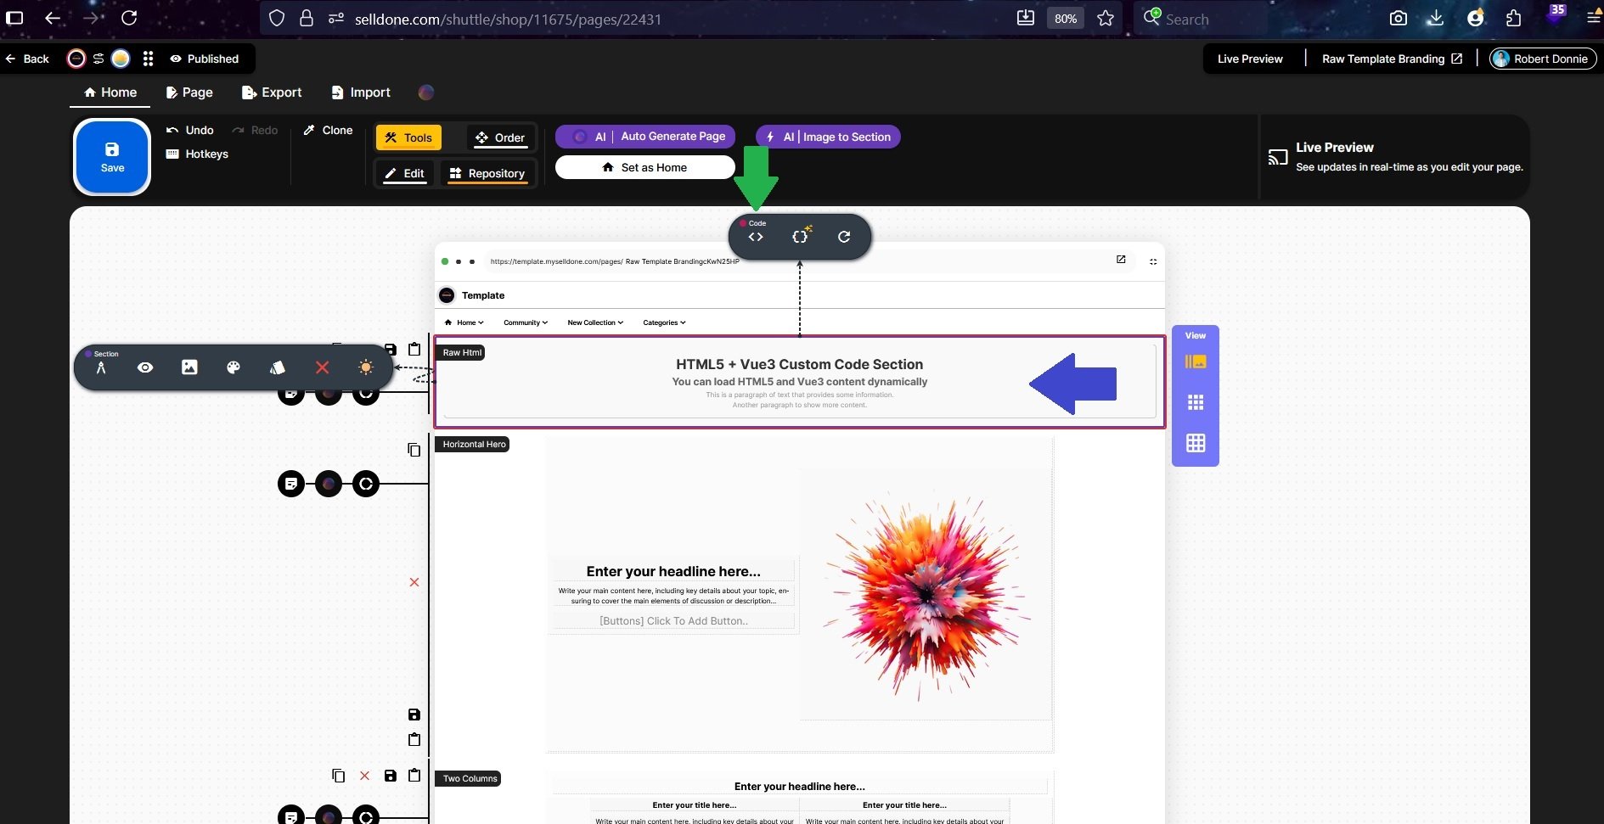This screenshot has width=1604, height=824.
Task: Select the Order mode button
Action: pos(500,137)
